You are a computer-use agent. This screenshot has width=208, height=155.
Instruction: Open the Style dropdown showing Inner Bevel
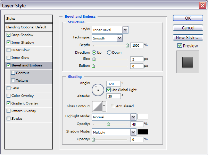click(110, 30)
